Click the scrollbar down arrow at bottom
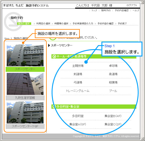This screenshot has height=141, width=145. (x=142, y=138)
